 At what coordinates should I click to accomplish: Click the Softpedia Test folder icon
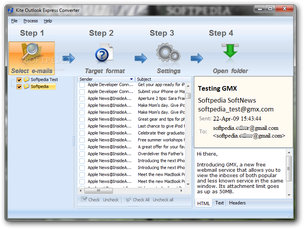pos(26,79)
